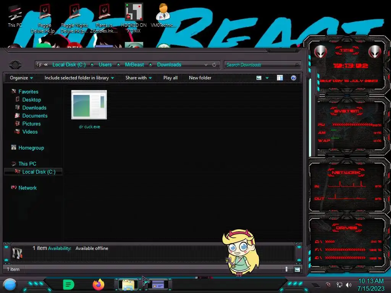Open Videos in the navigation pane

point(30,132)
